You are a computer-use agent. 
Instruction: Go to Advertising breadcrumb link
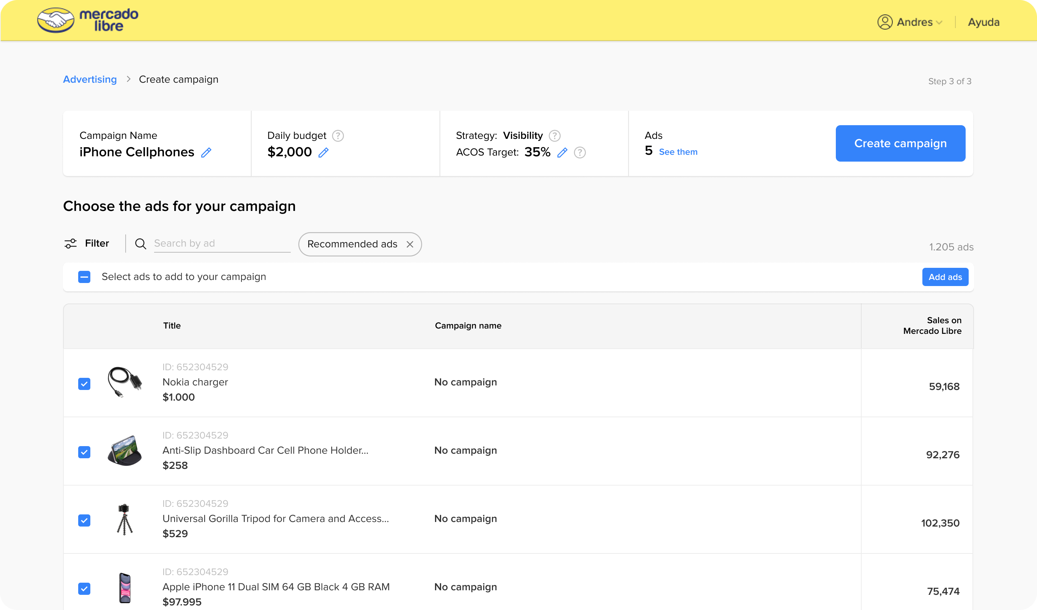point(90,79)
